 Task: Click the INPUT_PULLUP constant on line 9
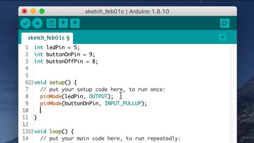pos(123,103)
